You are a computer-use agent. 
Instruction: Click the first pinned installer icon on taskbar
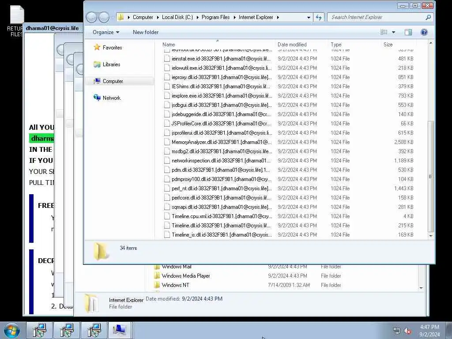[39, 330]
